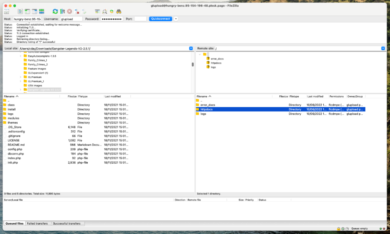Click the lock encryption icon in status bar
The image size is (390, 234).
coord(338,229)
